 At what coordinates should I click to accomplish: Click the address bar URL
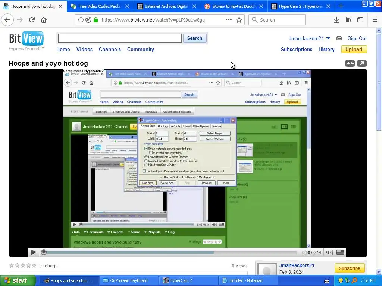(153, 20)
